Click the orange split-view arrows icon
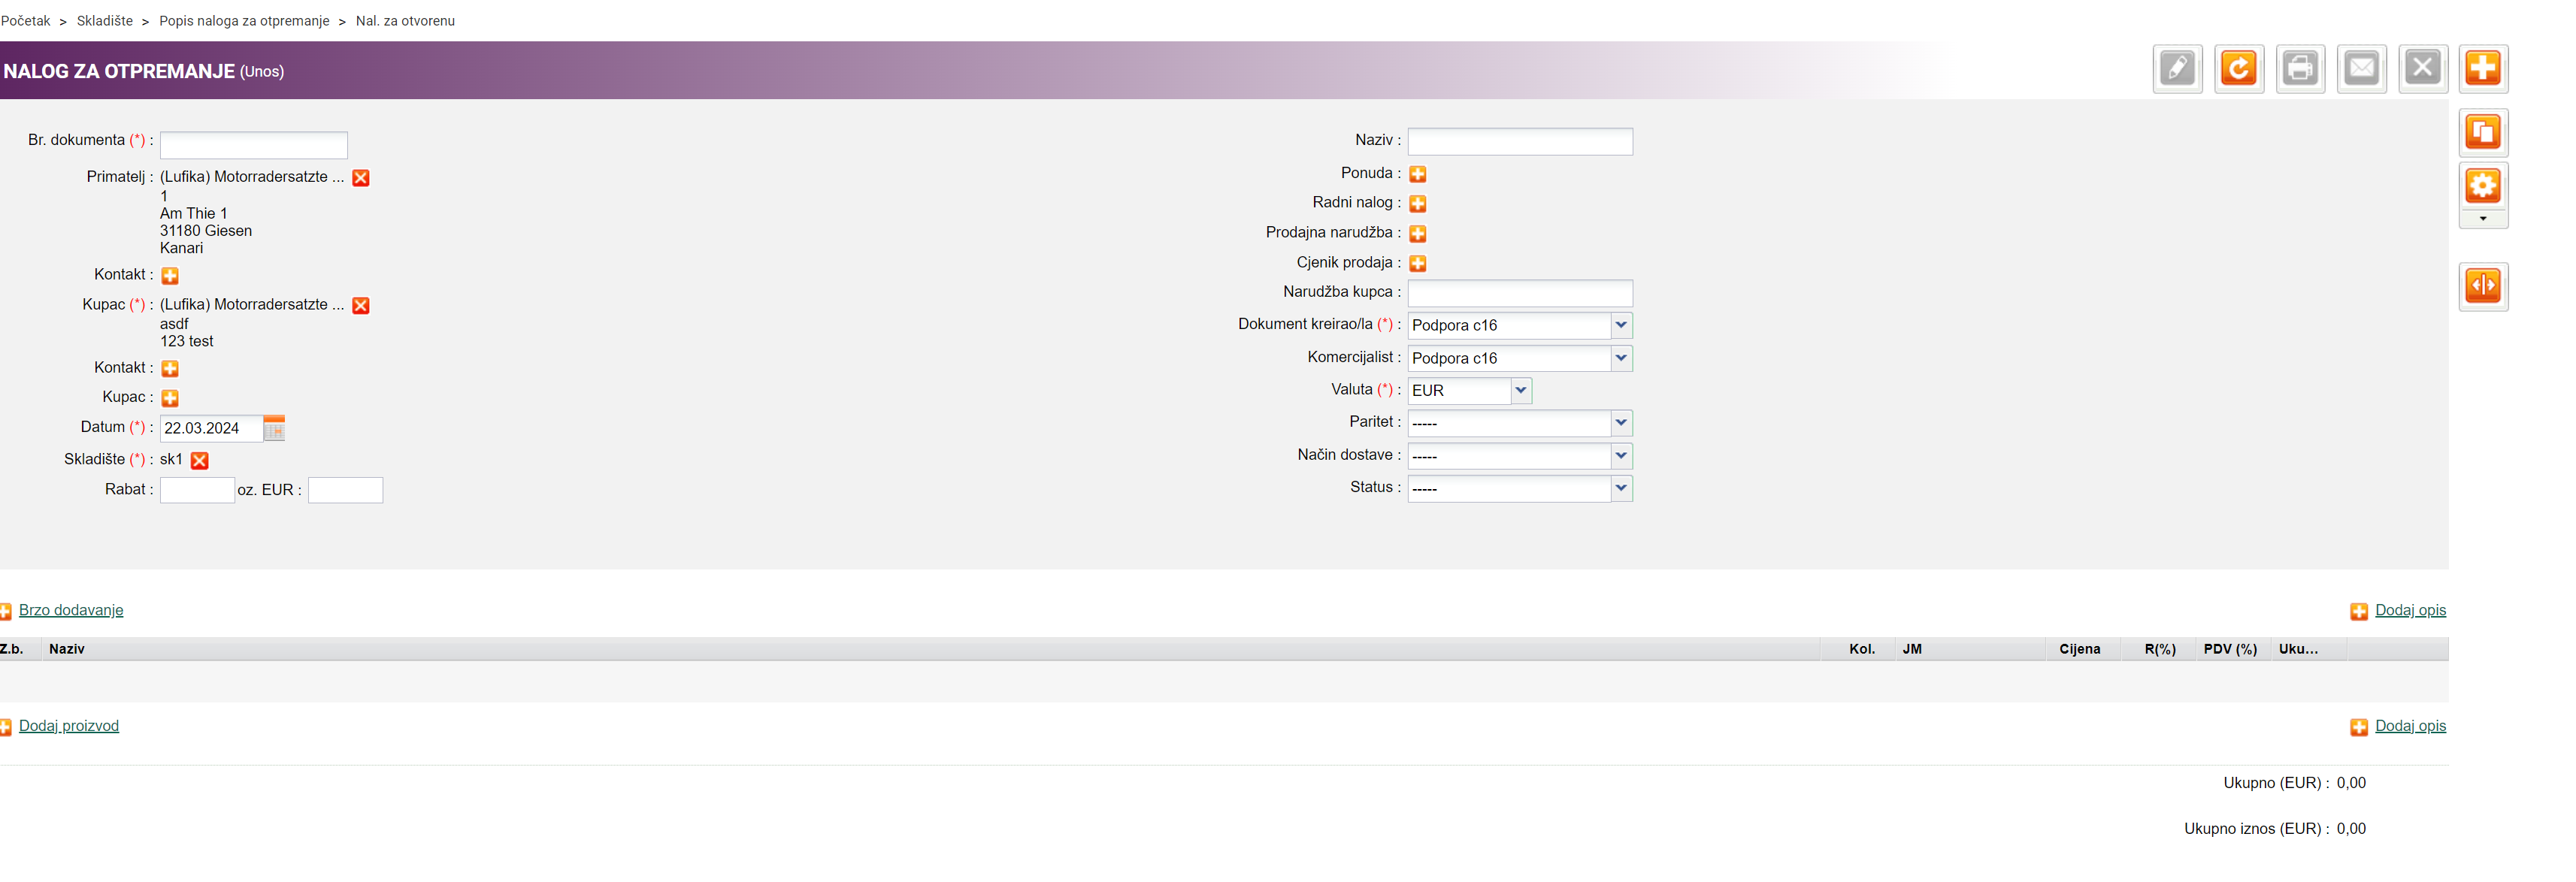 click(2482, 286)
